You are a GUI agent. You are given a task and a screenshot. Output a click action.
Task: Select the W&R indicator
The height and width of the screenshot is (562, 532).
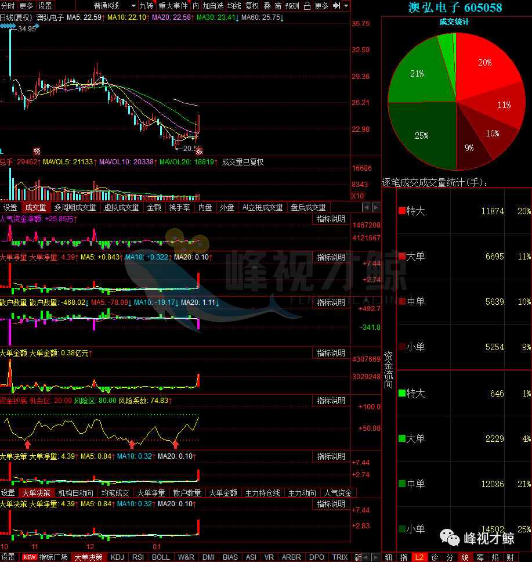click(x=186, y=557)
